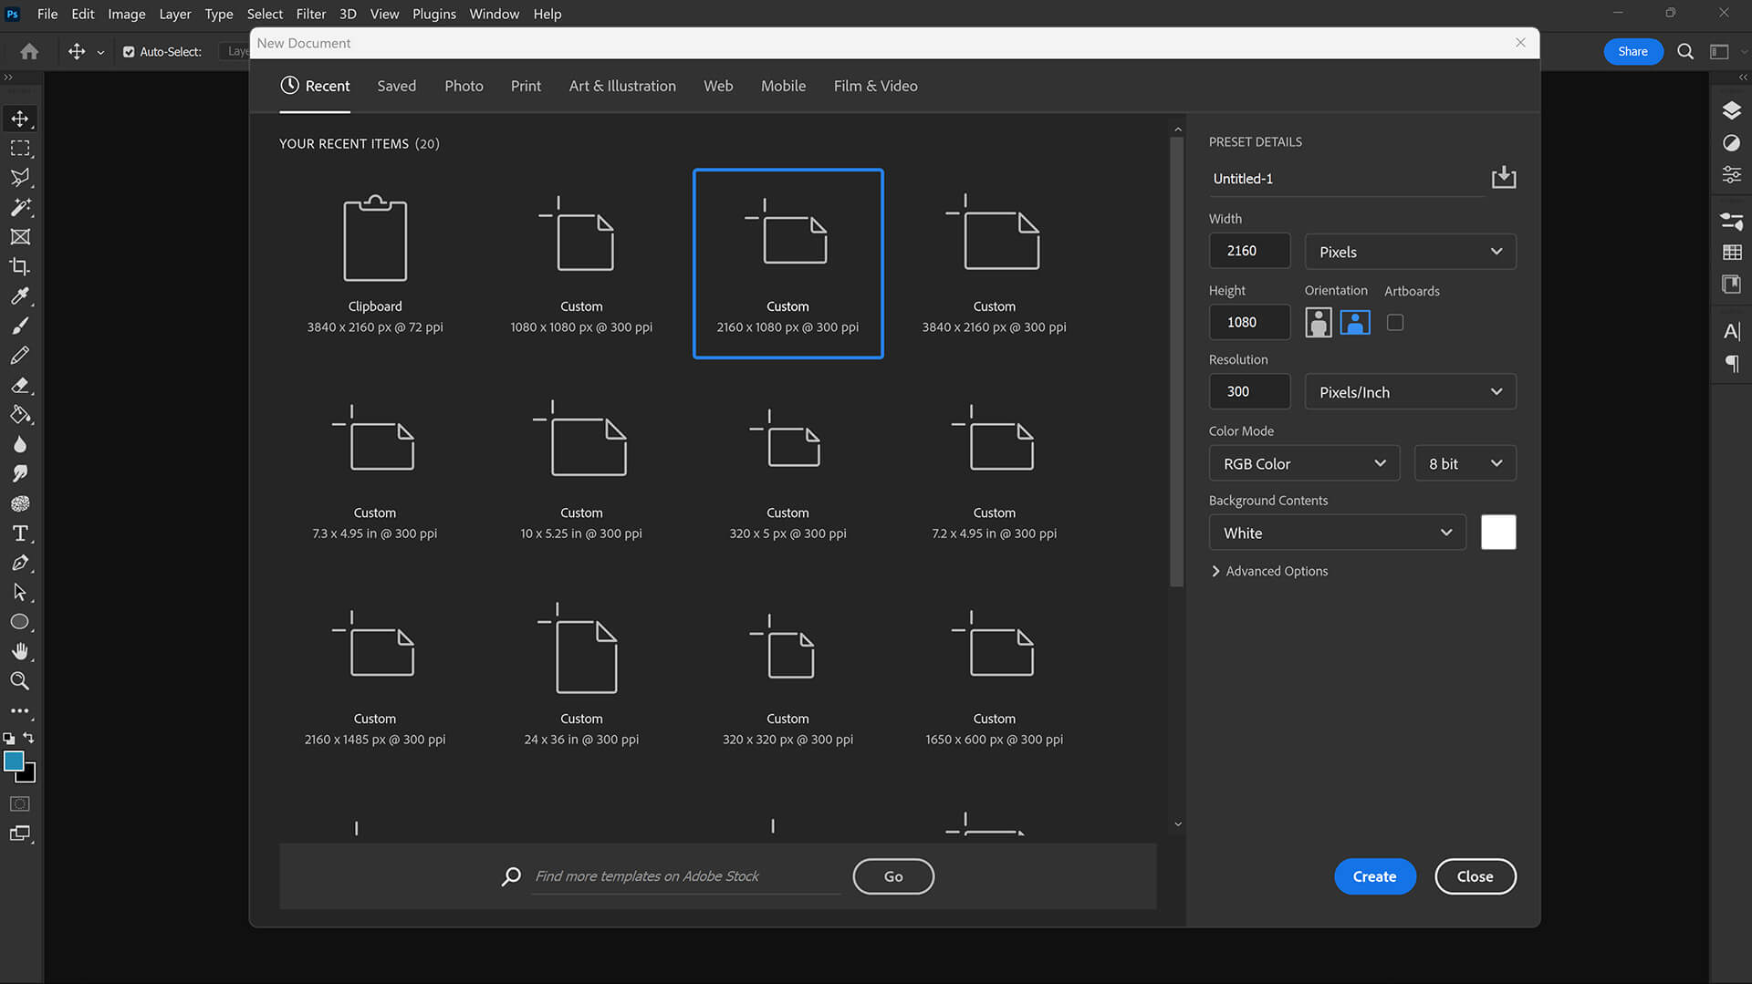1752x984 pixels.
Task: Switch to the Art & Illustration tab
Action: (x=622, y=86)
